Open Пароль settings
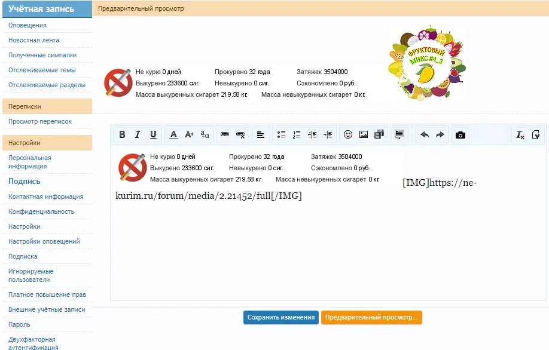Screen dimensions: 549x350 tap(19, 324)
